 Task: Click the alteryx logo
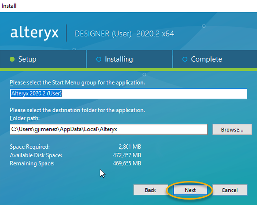tap(34, 33)
